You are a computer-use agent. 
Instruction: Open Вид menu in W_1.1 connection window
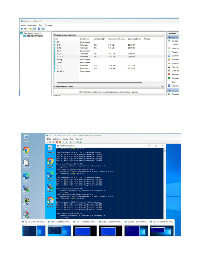[x=72, y=139]
